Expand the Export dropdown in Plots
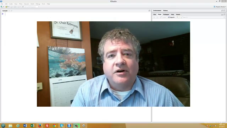Image resolution: width=227 pixels, height=128 pixels. tap(172, 17)
